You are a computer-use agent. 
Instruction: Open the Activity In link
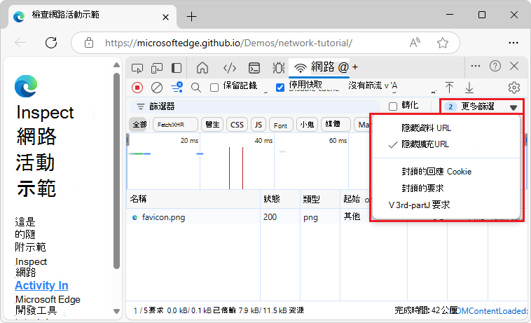41,285
